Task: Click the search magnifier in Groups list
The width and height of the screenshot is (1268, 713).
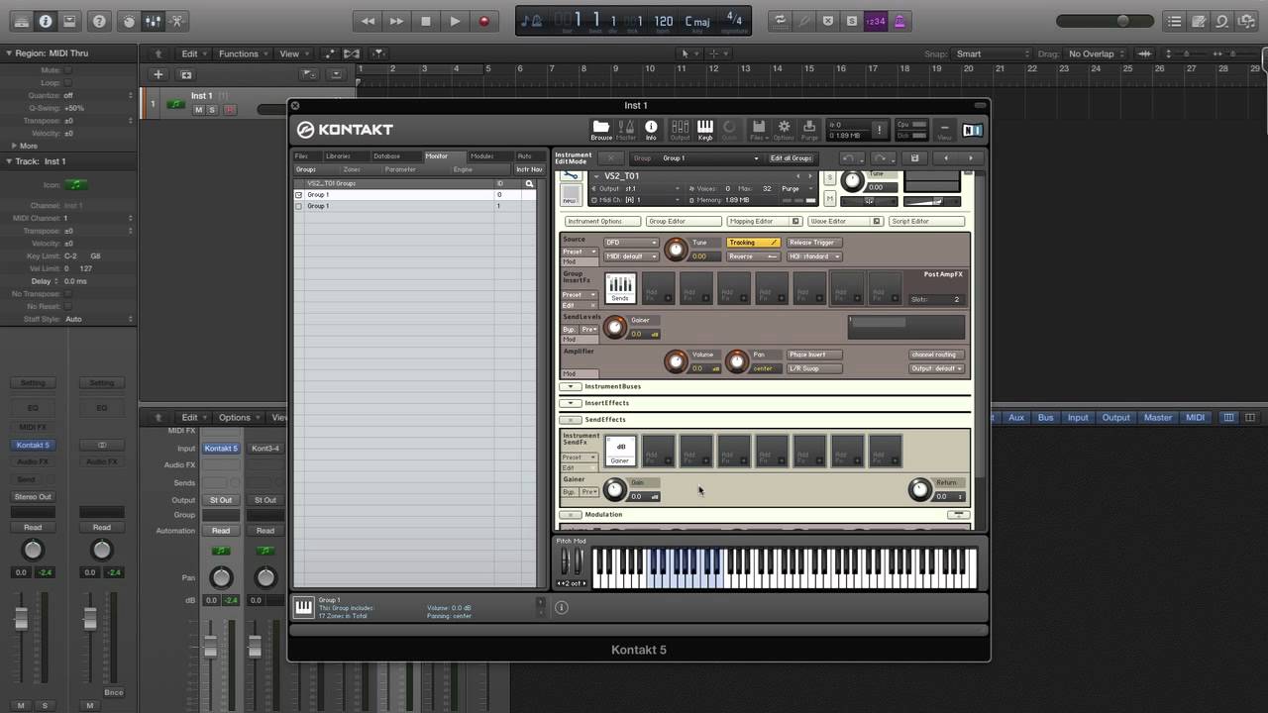Action: [x=530, y=183]
